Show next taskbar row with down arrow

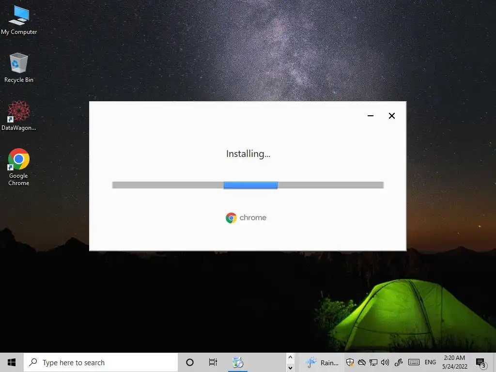click(x=290, y=368)
